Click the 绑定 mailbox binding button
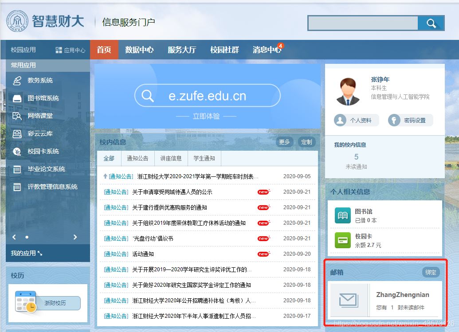This screenshot has height=332, width=459. point(430,273)
